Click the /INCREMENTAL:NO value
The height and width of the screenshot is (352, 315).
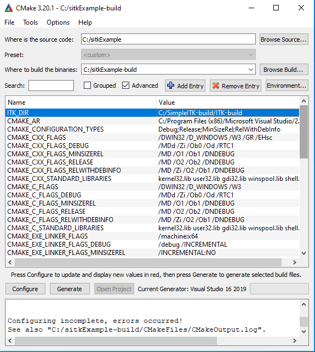(187, 253)
